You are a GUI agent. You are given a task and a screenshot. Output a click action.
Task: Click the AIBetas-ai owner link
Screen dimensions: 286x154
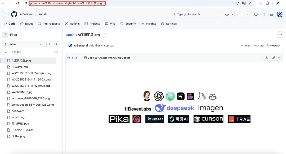point(26,14)
